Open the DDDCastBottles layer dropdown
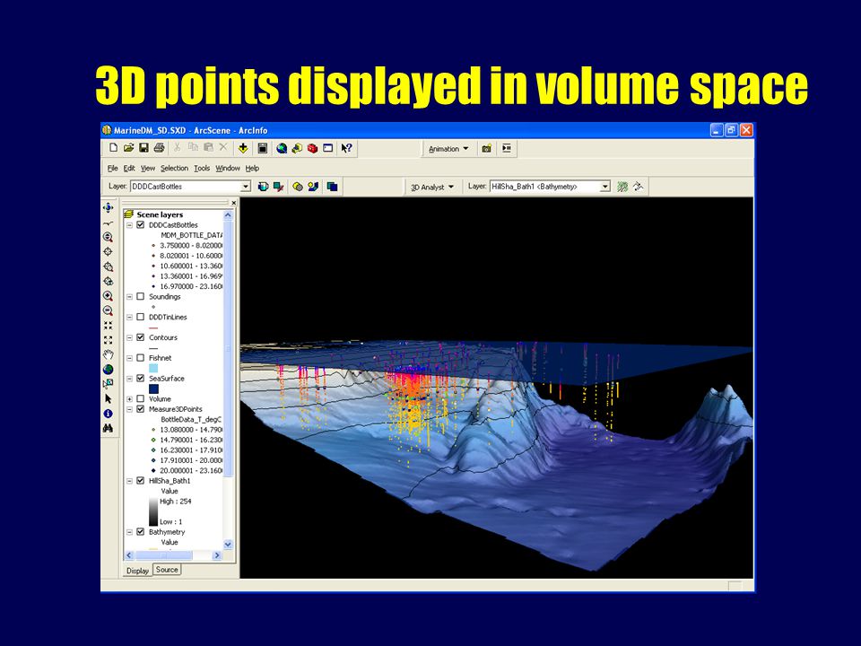This screenshot has height=646, width=861. pyautogui.click(x=246, y=187)
